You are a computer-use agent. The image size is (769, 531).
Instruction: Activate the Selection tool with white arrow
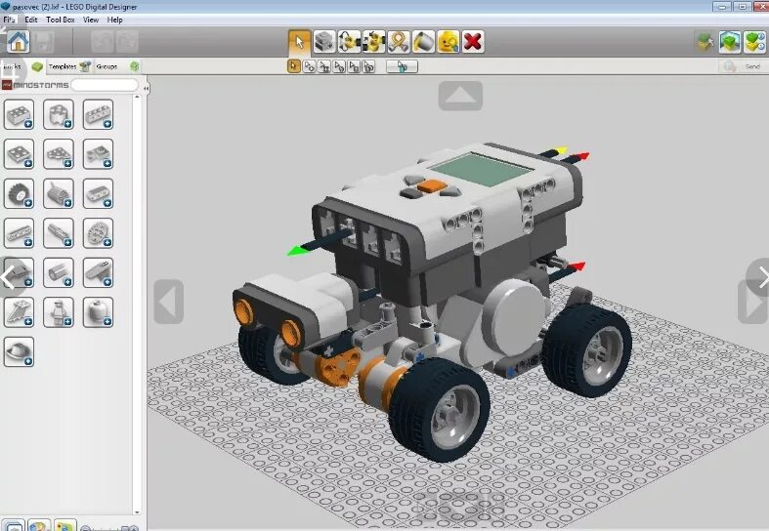(299, 42)
